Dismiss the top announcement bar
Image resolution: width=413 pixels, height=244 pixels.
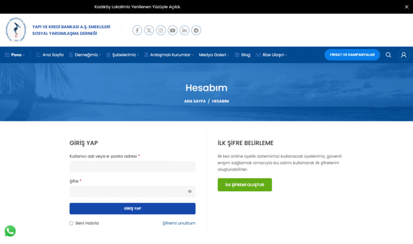[x=407, y=7]
